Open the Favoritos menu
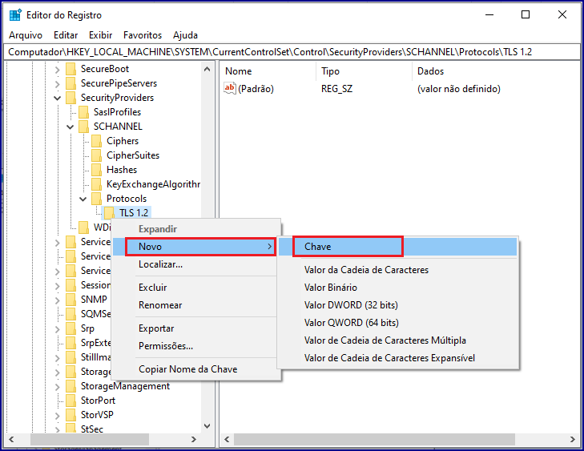The height and width of the screenshot is (451, 584). 143,35
